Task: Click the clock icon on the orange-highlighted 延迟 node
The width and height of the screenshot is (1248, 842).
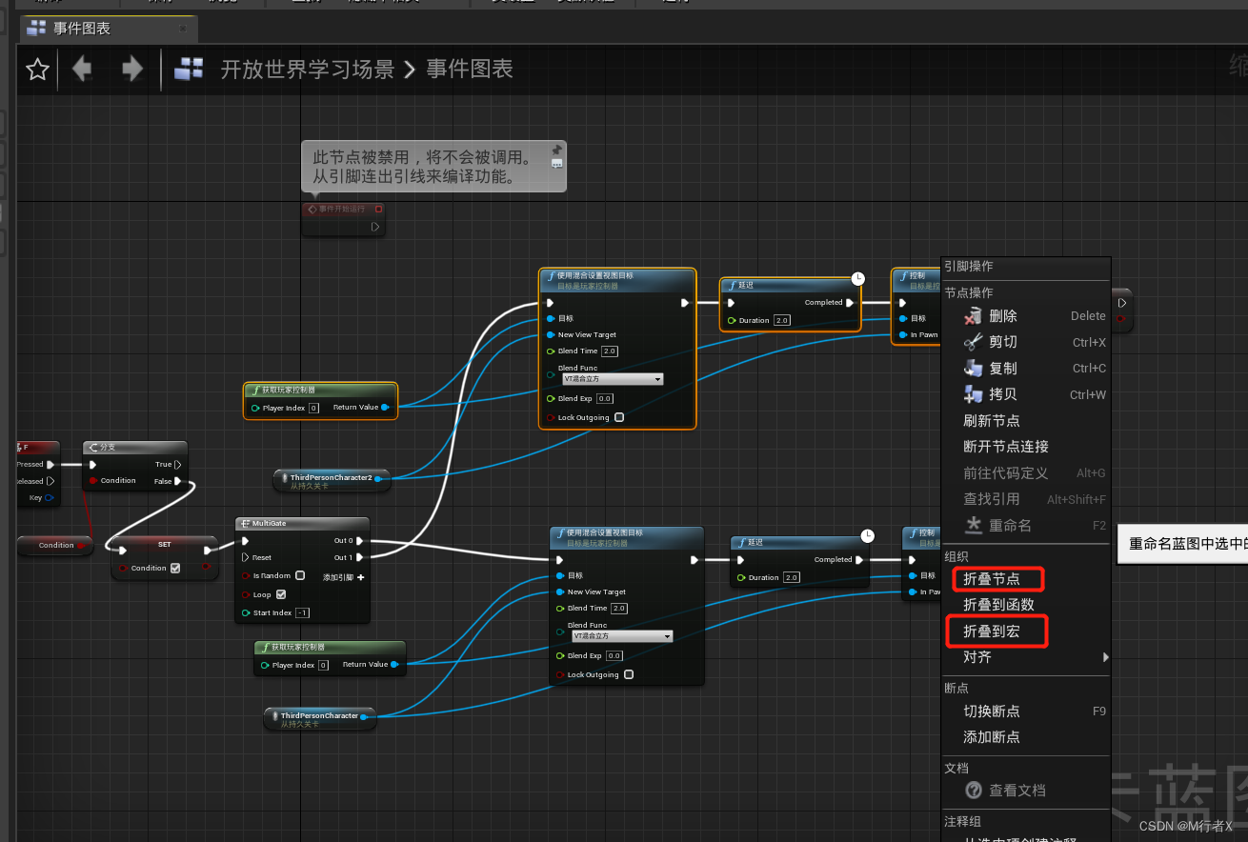Action: [857, 278]
